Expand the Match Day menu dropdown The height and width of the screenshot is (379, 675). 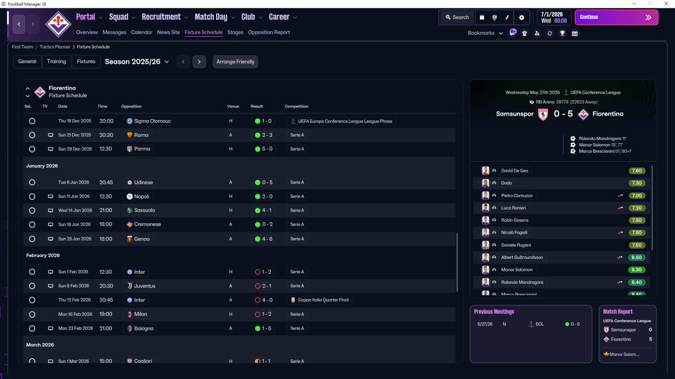233,17
